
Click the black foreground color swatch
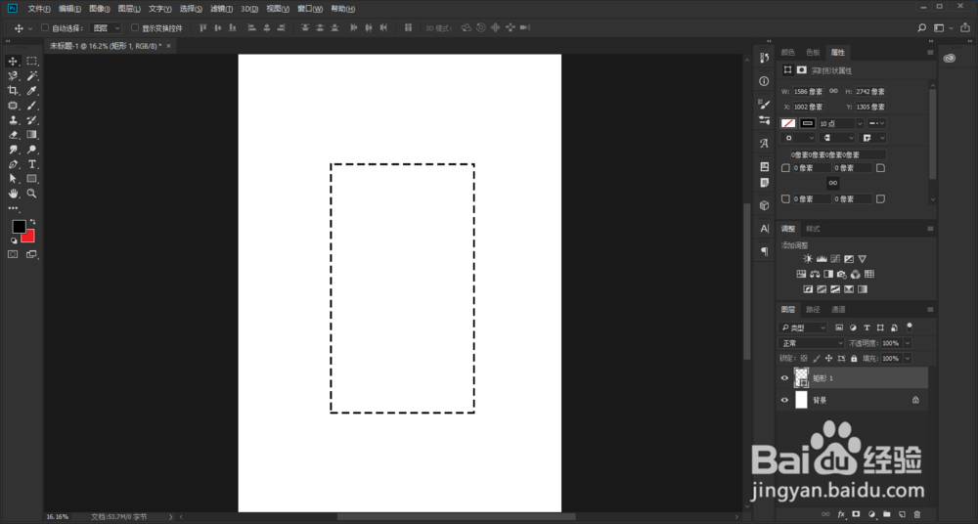pos(19,227)
